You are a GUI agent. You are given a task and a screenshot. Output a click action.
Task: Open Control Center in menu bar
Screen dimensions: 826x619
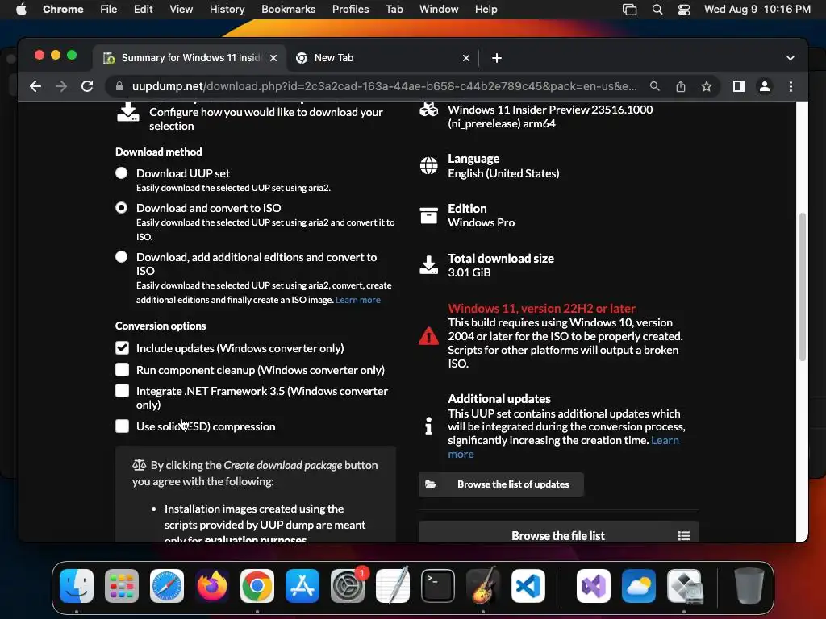[x=684, y=10]
